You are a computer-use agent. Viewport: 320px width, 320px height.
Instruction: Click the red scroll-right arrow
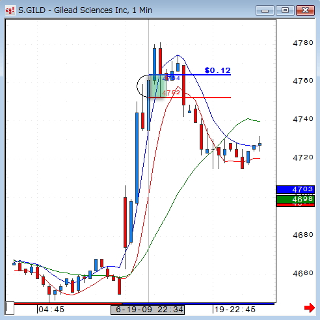tap(310, 308)
